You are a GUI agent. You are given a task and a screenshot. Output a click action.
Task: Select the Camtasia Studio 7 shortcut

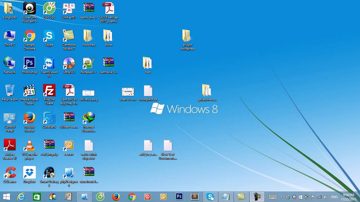tap(69, 40)
